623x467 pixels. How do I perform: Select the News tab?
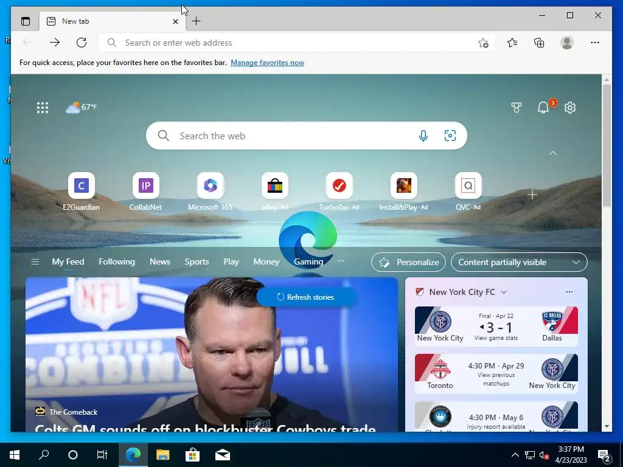click(x=160, y=261)
